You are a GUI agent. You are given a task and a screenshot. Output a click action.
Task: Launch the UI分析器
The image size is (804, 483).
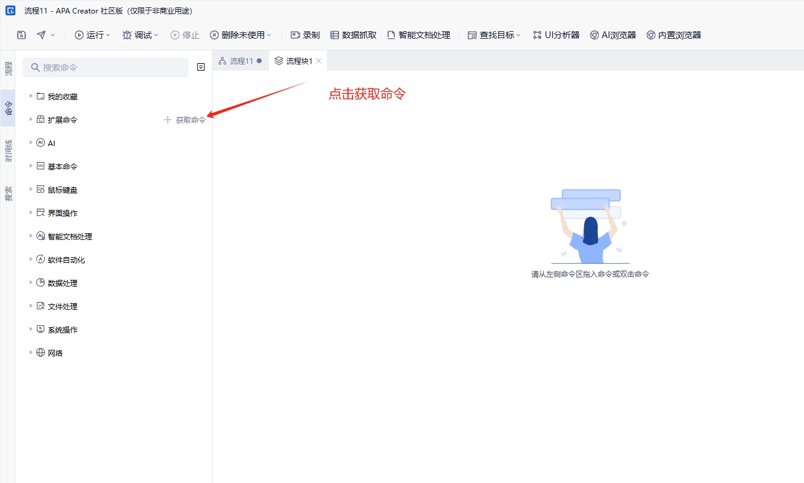[556, 35]
